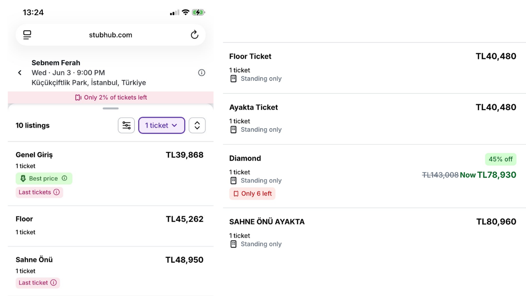Click the TL39,868 price
526x296 pixels.
coord(185,155)
